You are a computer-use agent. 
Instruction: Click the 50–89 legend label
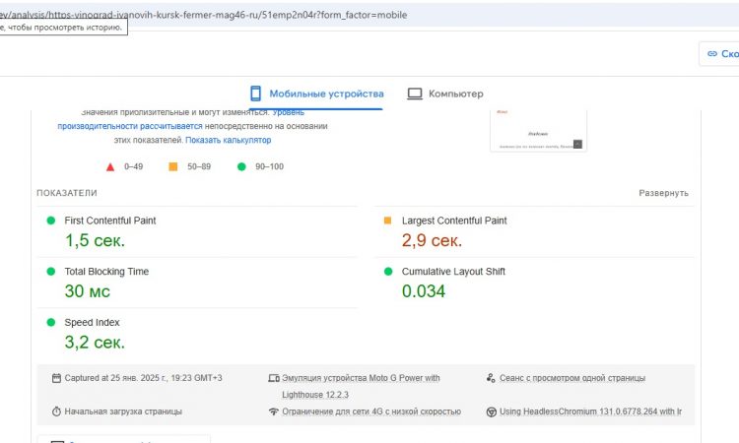point(199,166)
